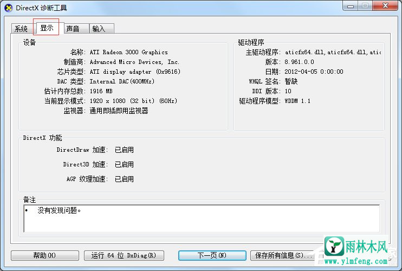This screenshot has height=271, width=402.
Task: Click the name ATI Radeon 3000 Graphics
Action: pos(129,52)
